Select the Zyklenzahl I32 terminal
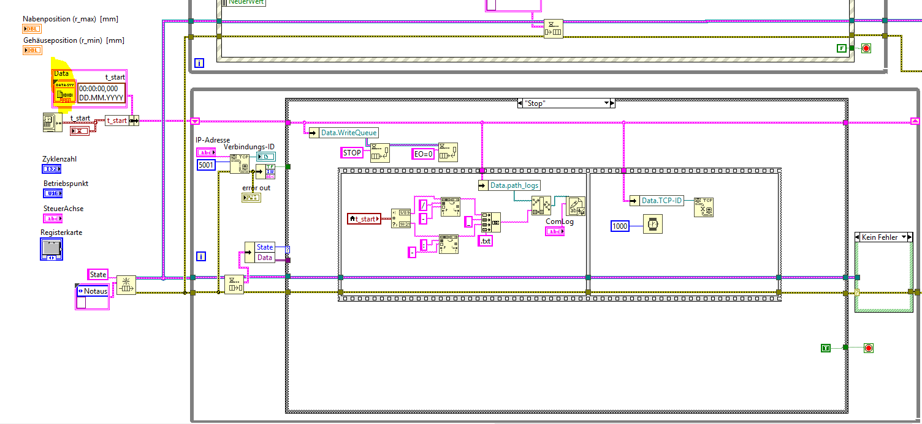The height and width of the screenshot is (424, 922). [51, 169]
